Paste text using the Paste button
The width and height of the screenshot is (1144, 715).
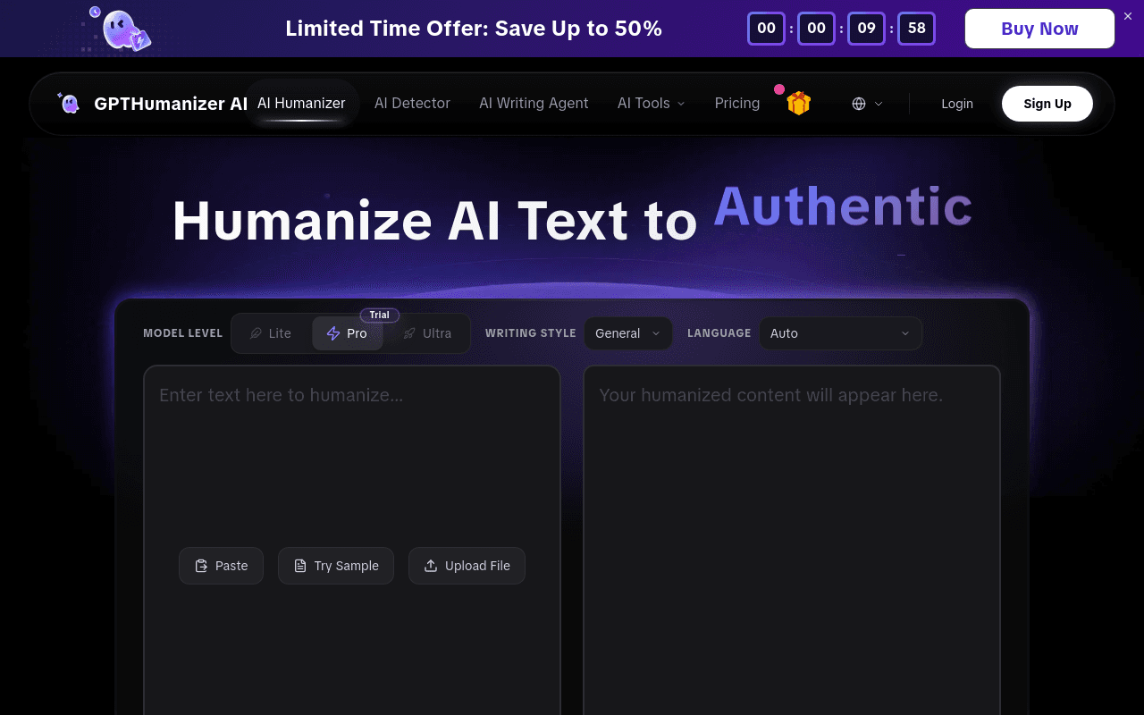(x=221, y=566)
